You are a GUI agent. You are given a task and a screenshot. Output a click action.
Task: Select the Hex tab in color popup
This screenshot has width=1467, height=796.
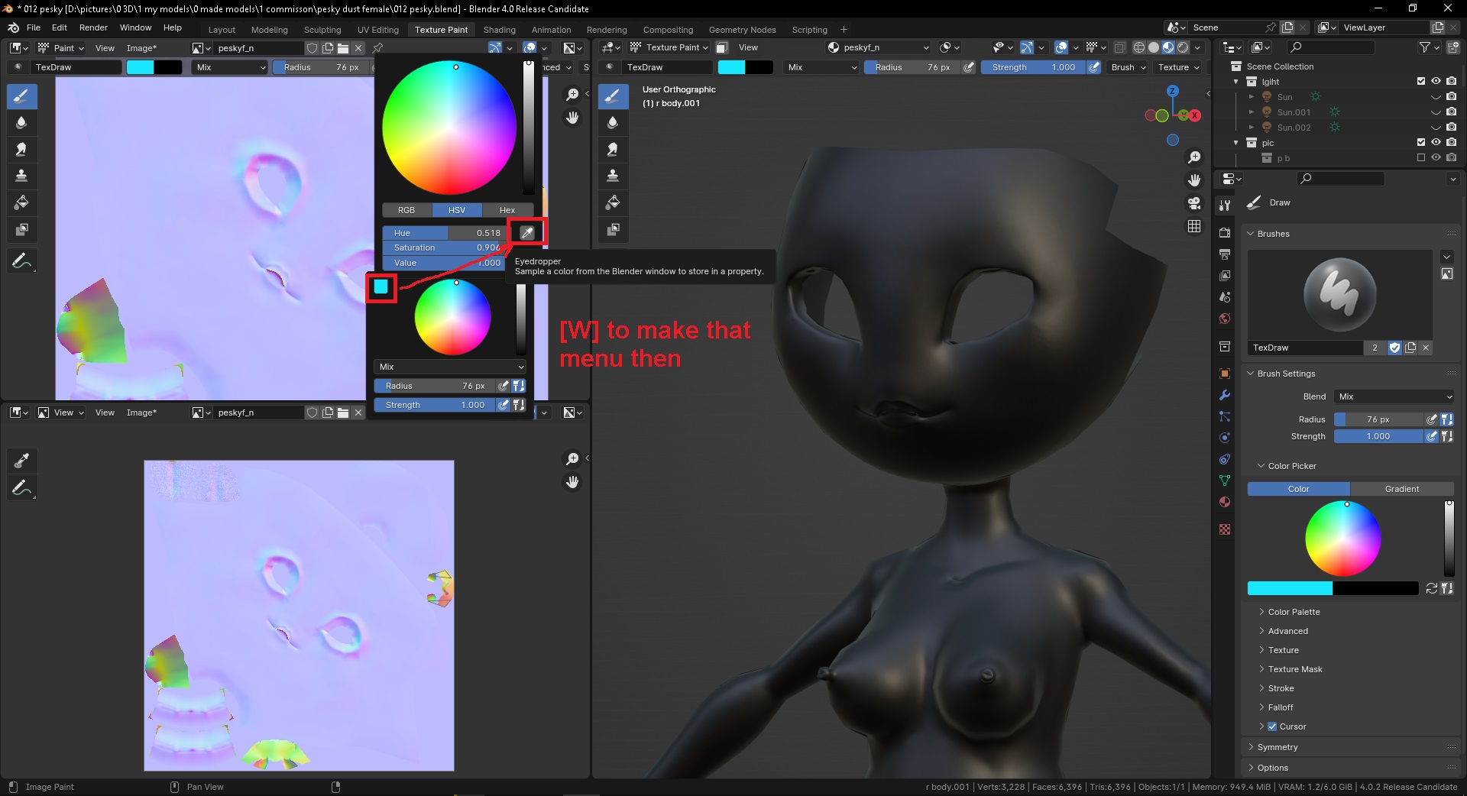[x=507, y=210]
